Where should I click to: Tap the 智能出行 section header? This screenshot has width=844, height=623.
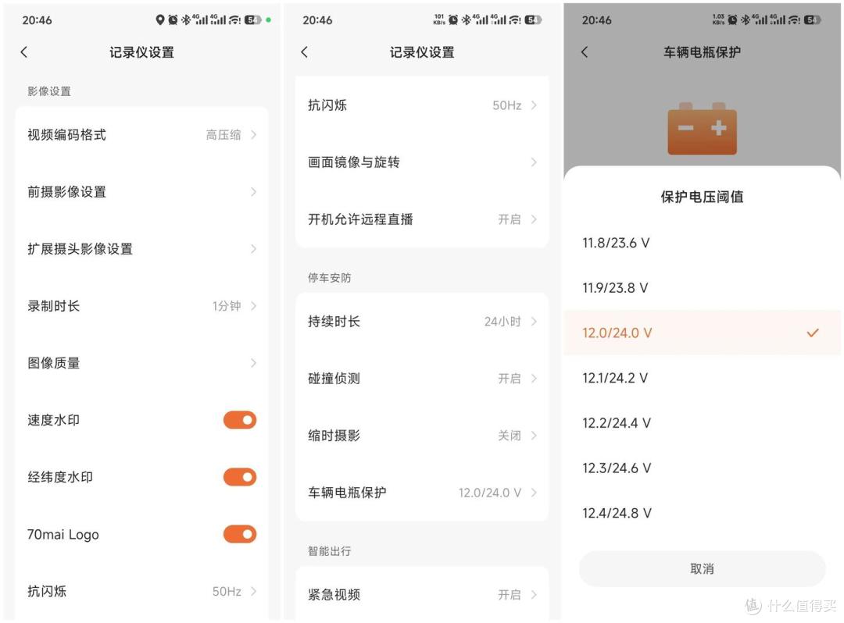pyautogui.click(x=330, y=551)
